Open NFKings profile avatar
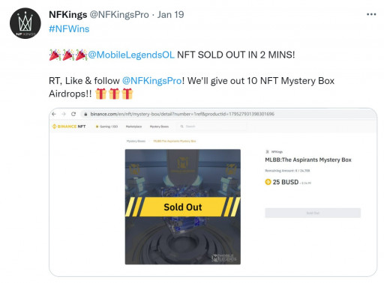The height and width of the screenshot is (283, 384). pyautogui.click(x=25, y=23)
